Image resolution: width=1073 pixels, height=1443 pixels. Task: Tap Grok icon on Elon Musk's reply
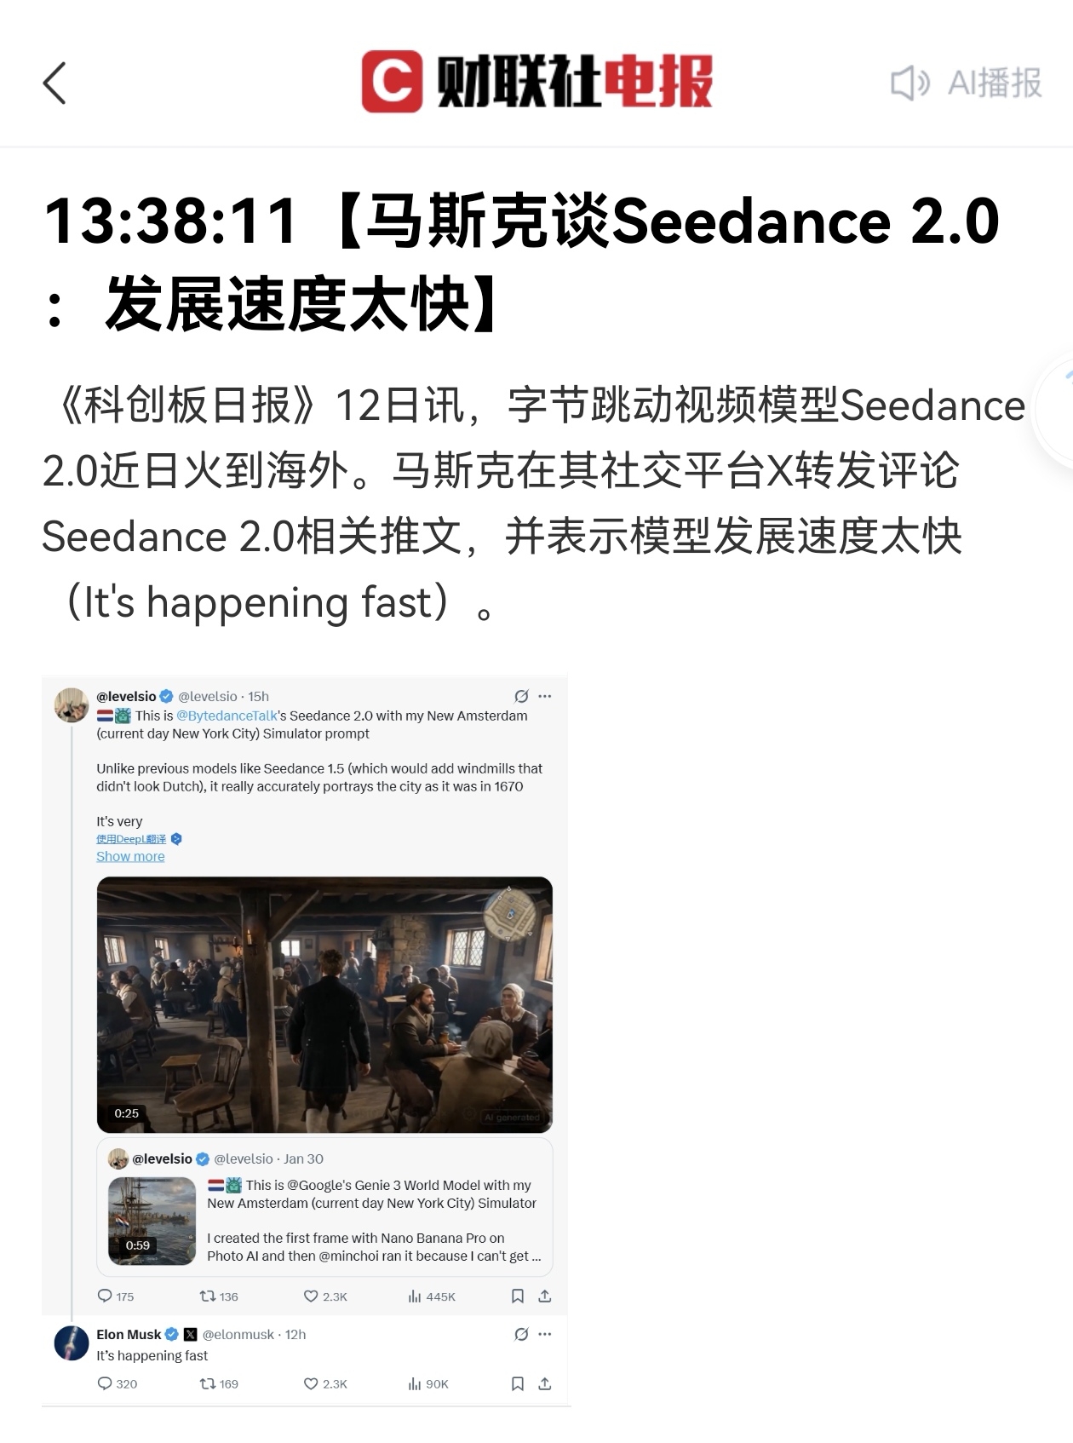coord(521,1334)
